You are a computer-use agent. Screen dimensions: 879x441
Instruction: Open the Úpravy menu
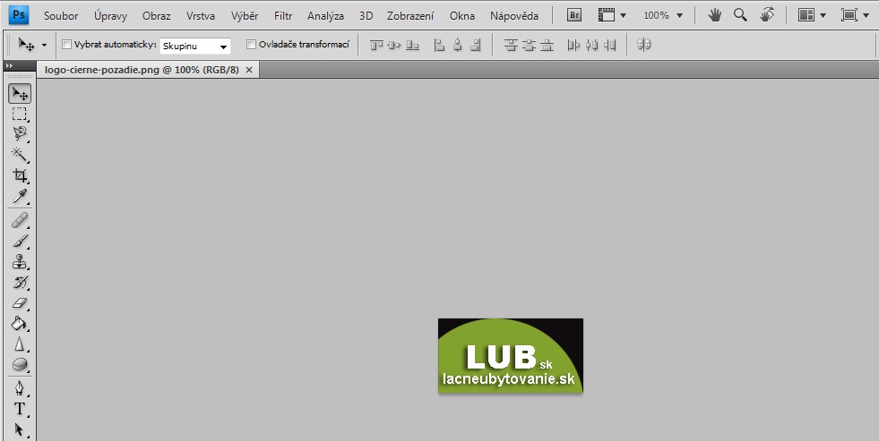pos(110,16)
